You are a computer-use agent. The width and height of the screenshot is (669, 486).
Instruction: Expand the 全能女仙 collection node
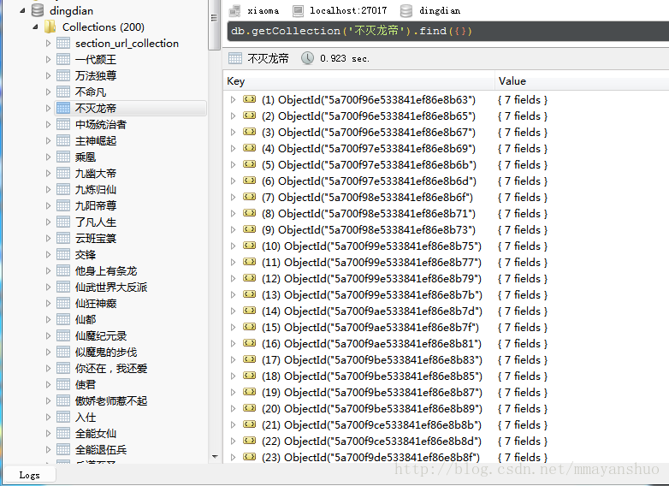click(48, 433)
